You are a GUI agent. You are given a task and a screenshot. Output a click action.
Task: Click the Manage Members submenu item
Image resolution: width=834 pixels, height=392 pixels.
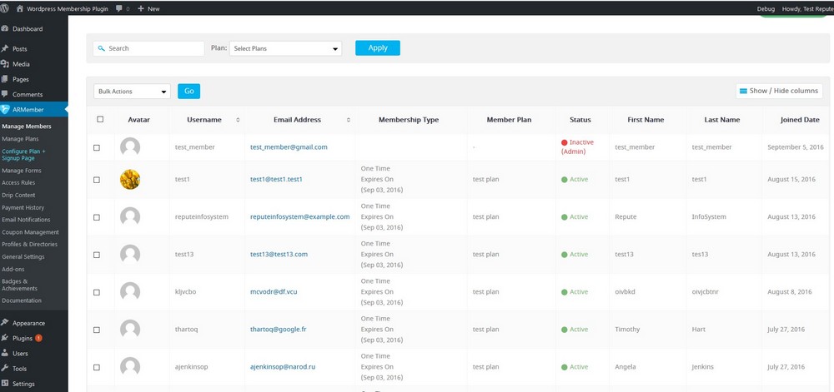pos(27,127)
